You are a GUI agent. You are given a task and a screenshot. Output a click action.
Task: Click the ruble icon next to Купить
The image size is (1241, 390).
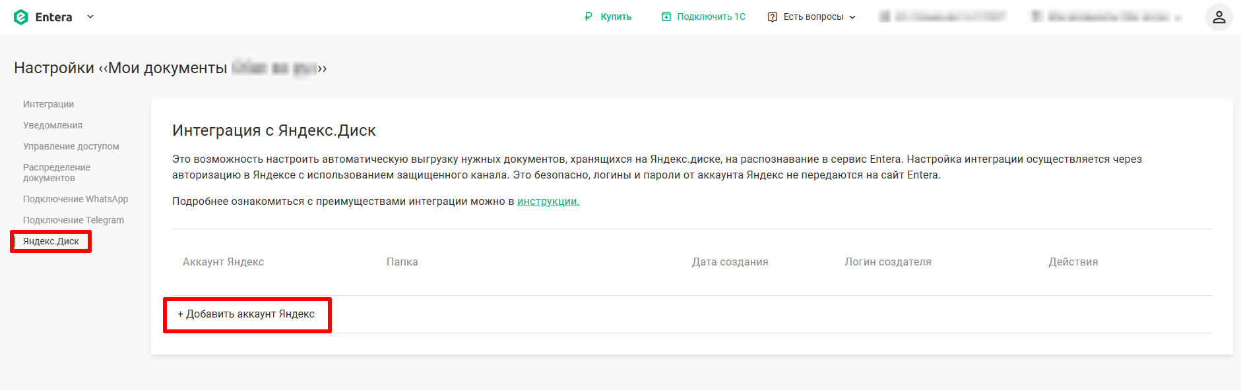pos(589,16)
